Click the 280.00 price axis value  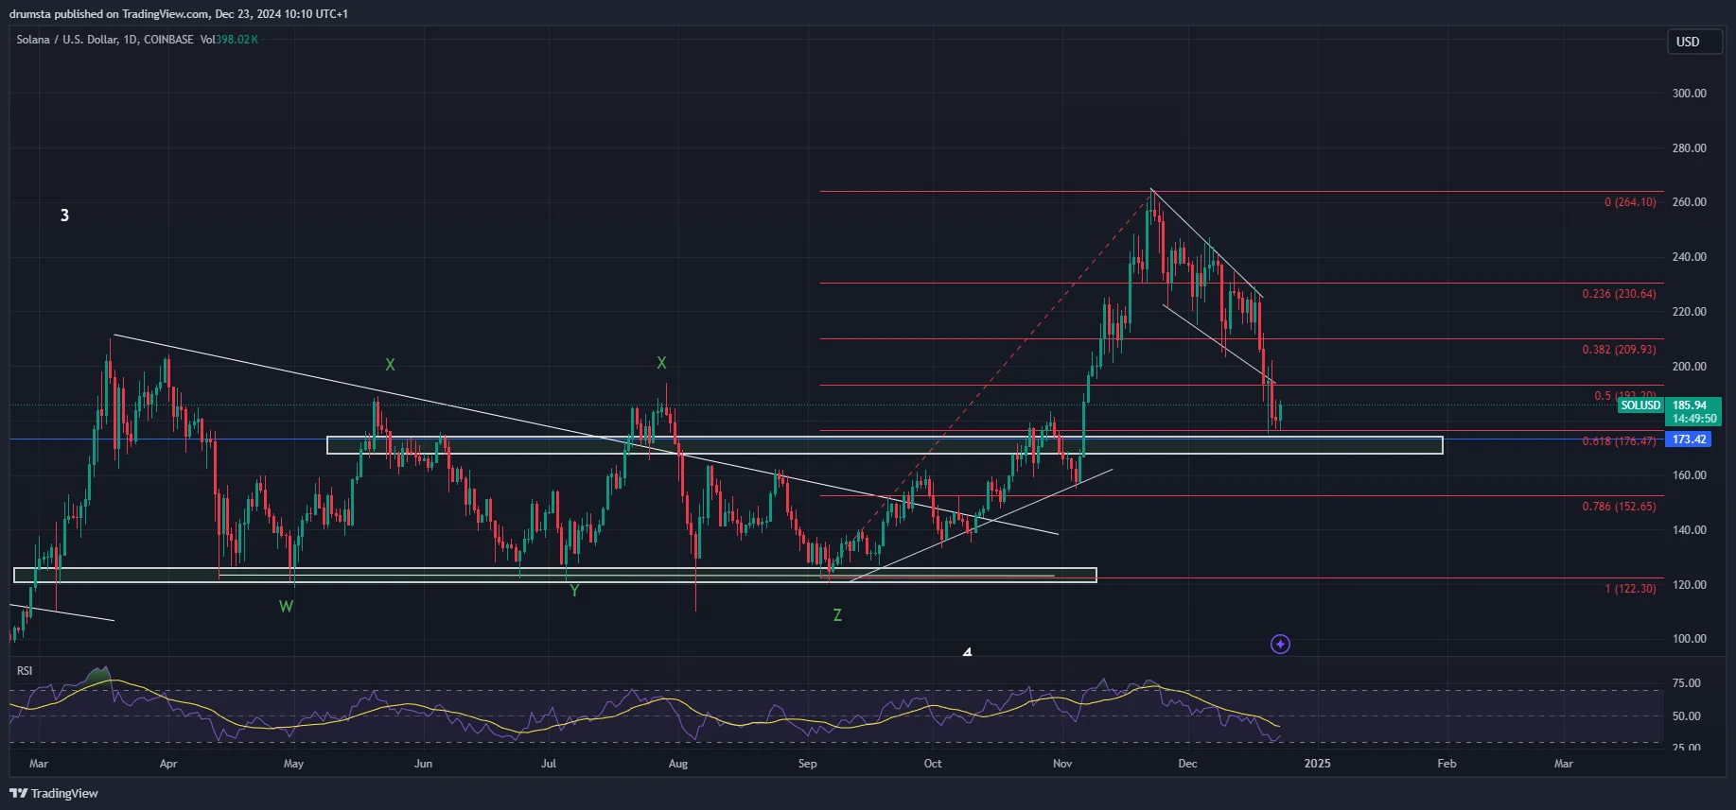point(1689,148)
